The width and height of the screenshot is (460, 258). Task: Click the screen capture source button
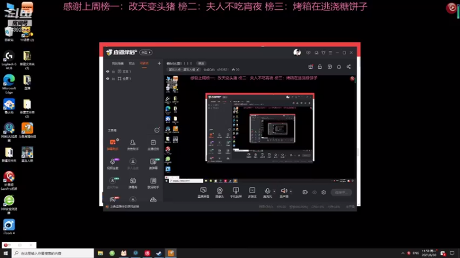click(x=204, y=193)
